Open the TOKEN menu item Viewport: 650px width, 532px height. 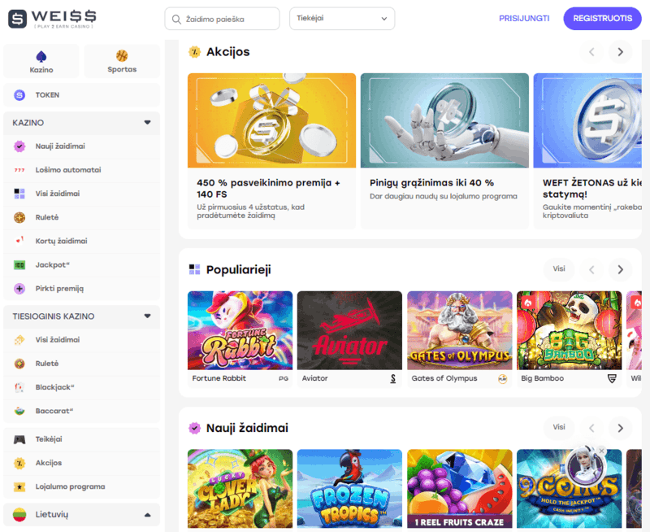coord(81,95)
